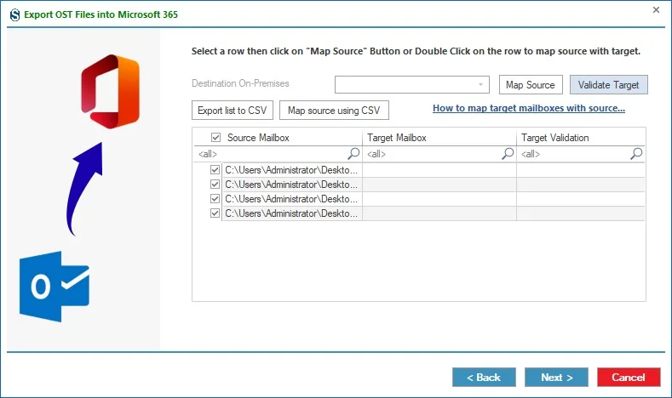
Task: Click the Source Mailbox column header
Action: pos(258,138)
